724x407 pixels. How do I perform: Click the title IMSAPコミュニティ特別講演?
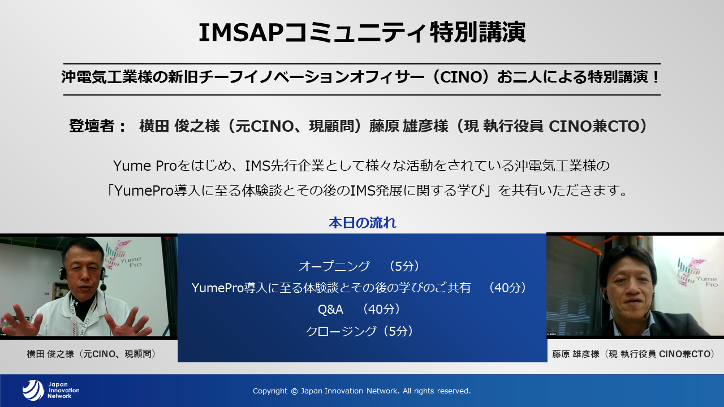362,33
